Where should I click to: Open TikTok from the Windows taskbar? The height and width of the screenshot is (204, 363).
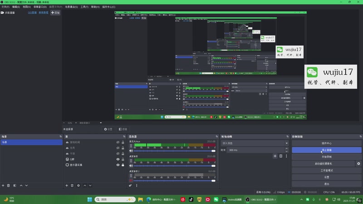pos(191,199)
